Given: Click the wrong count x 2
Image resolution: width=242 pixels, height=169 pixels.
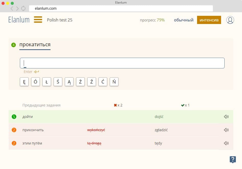Looking at the screenshot, I should point(120,105).
